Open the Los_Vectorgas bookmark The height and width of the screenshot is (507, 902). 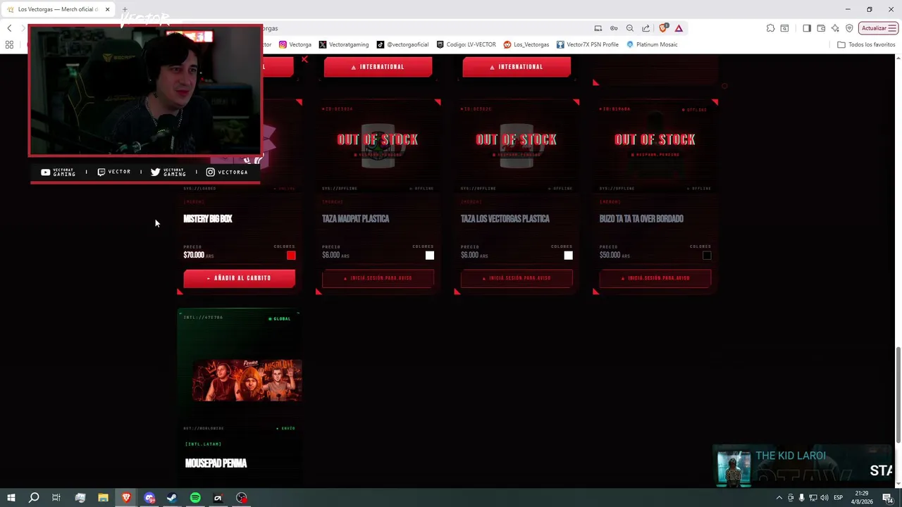pos(526,44)
